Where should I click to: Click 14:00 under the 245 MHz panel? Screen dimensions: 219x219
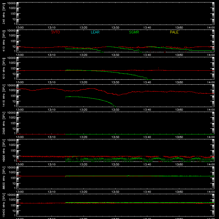point(211,28)
